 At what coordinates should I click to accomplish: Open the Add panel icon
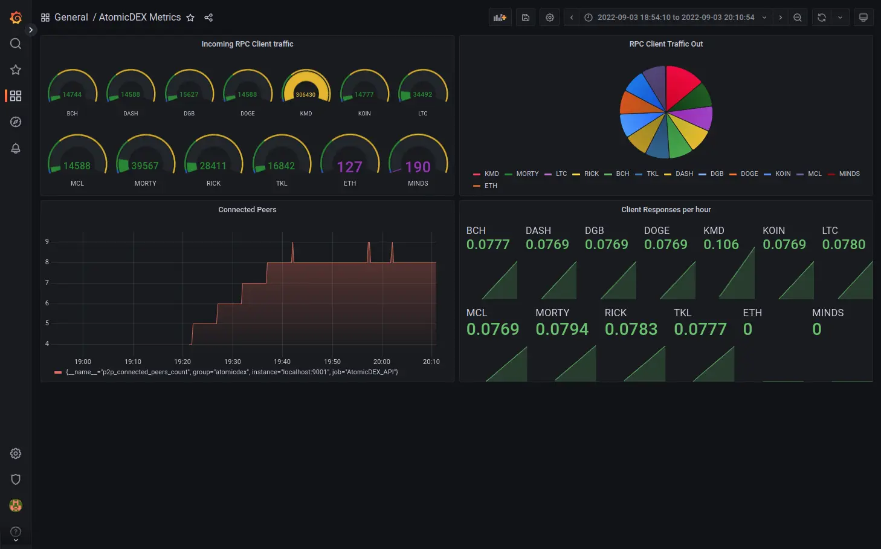[500, 17]
